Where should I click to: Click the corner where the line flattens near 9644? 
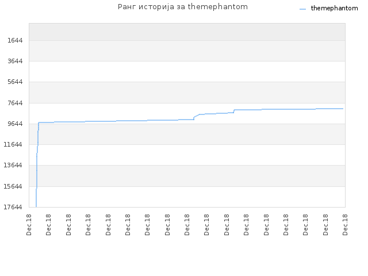39,122
